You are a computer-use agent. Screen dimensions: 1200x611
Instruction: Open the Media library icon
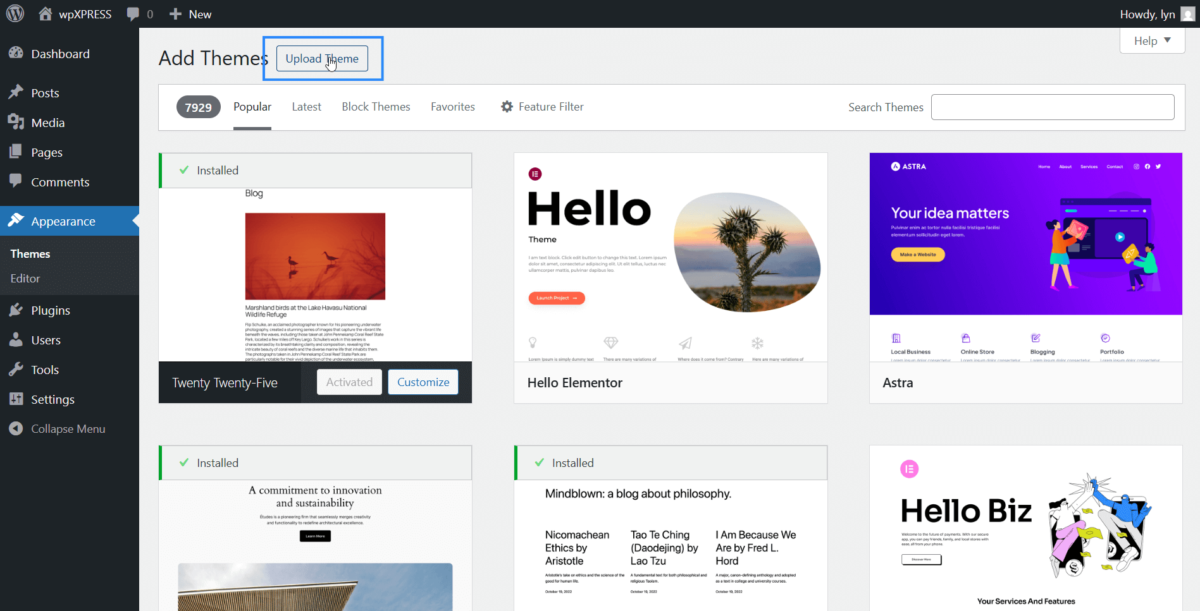17,122
